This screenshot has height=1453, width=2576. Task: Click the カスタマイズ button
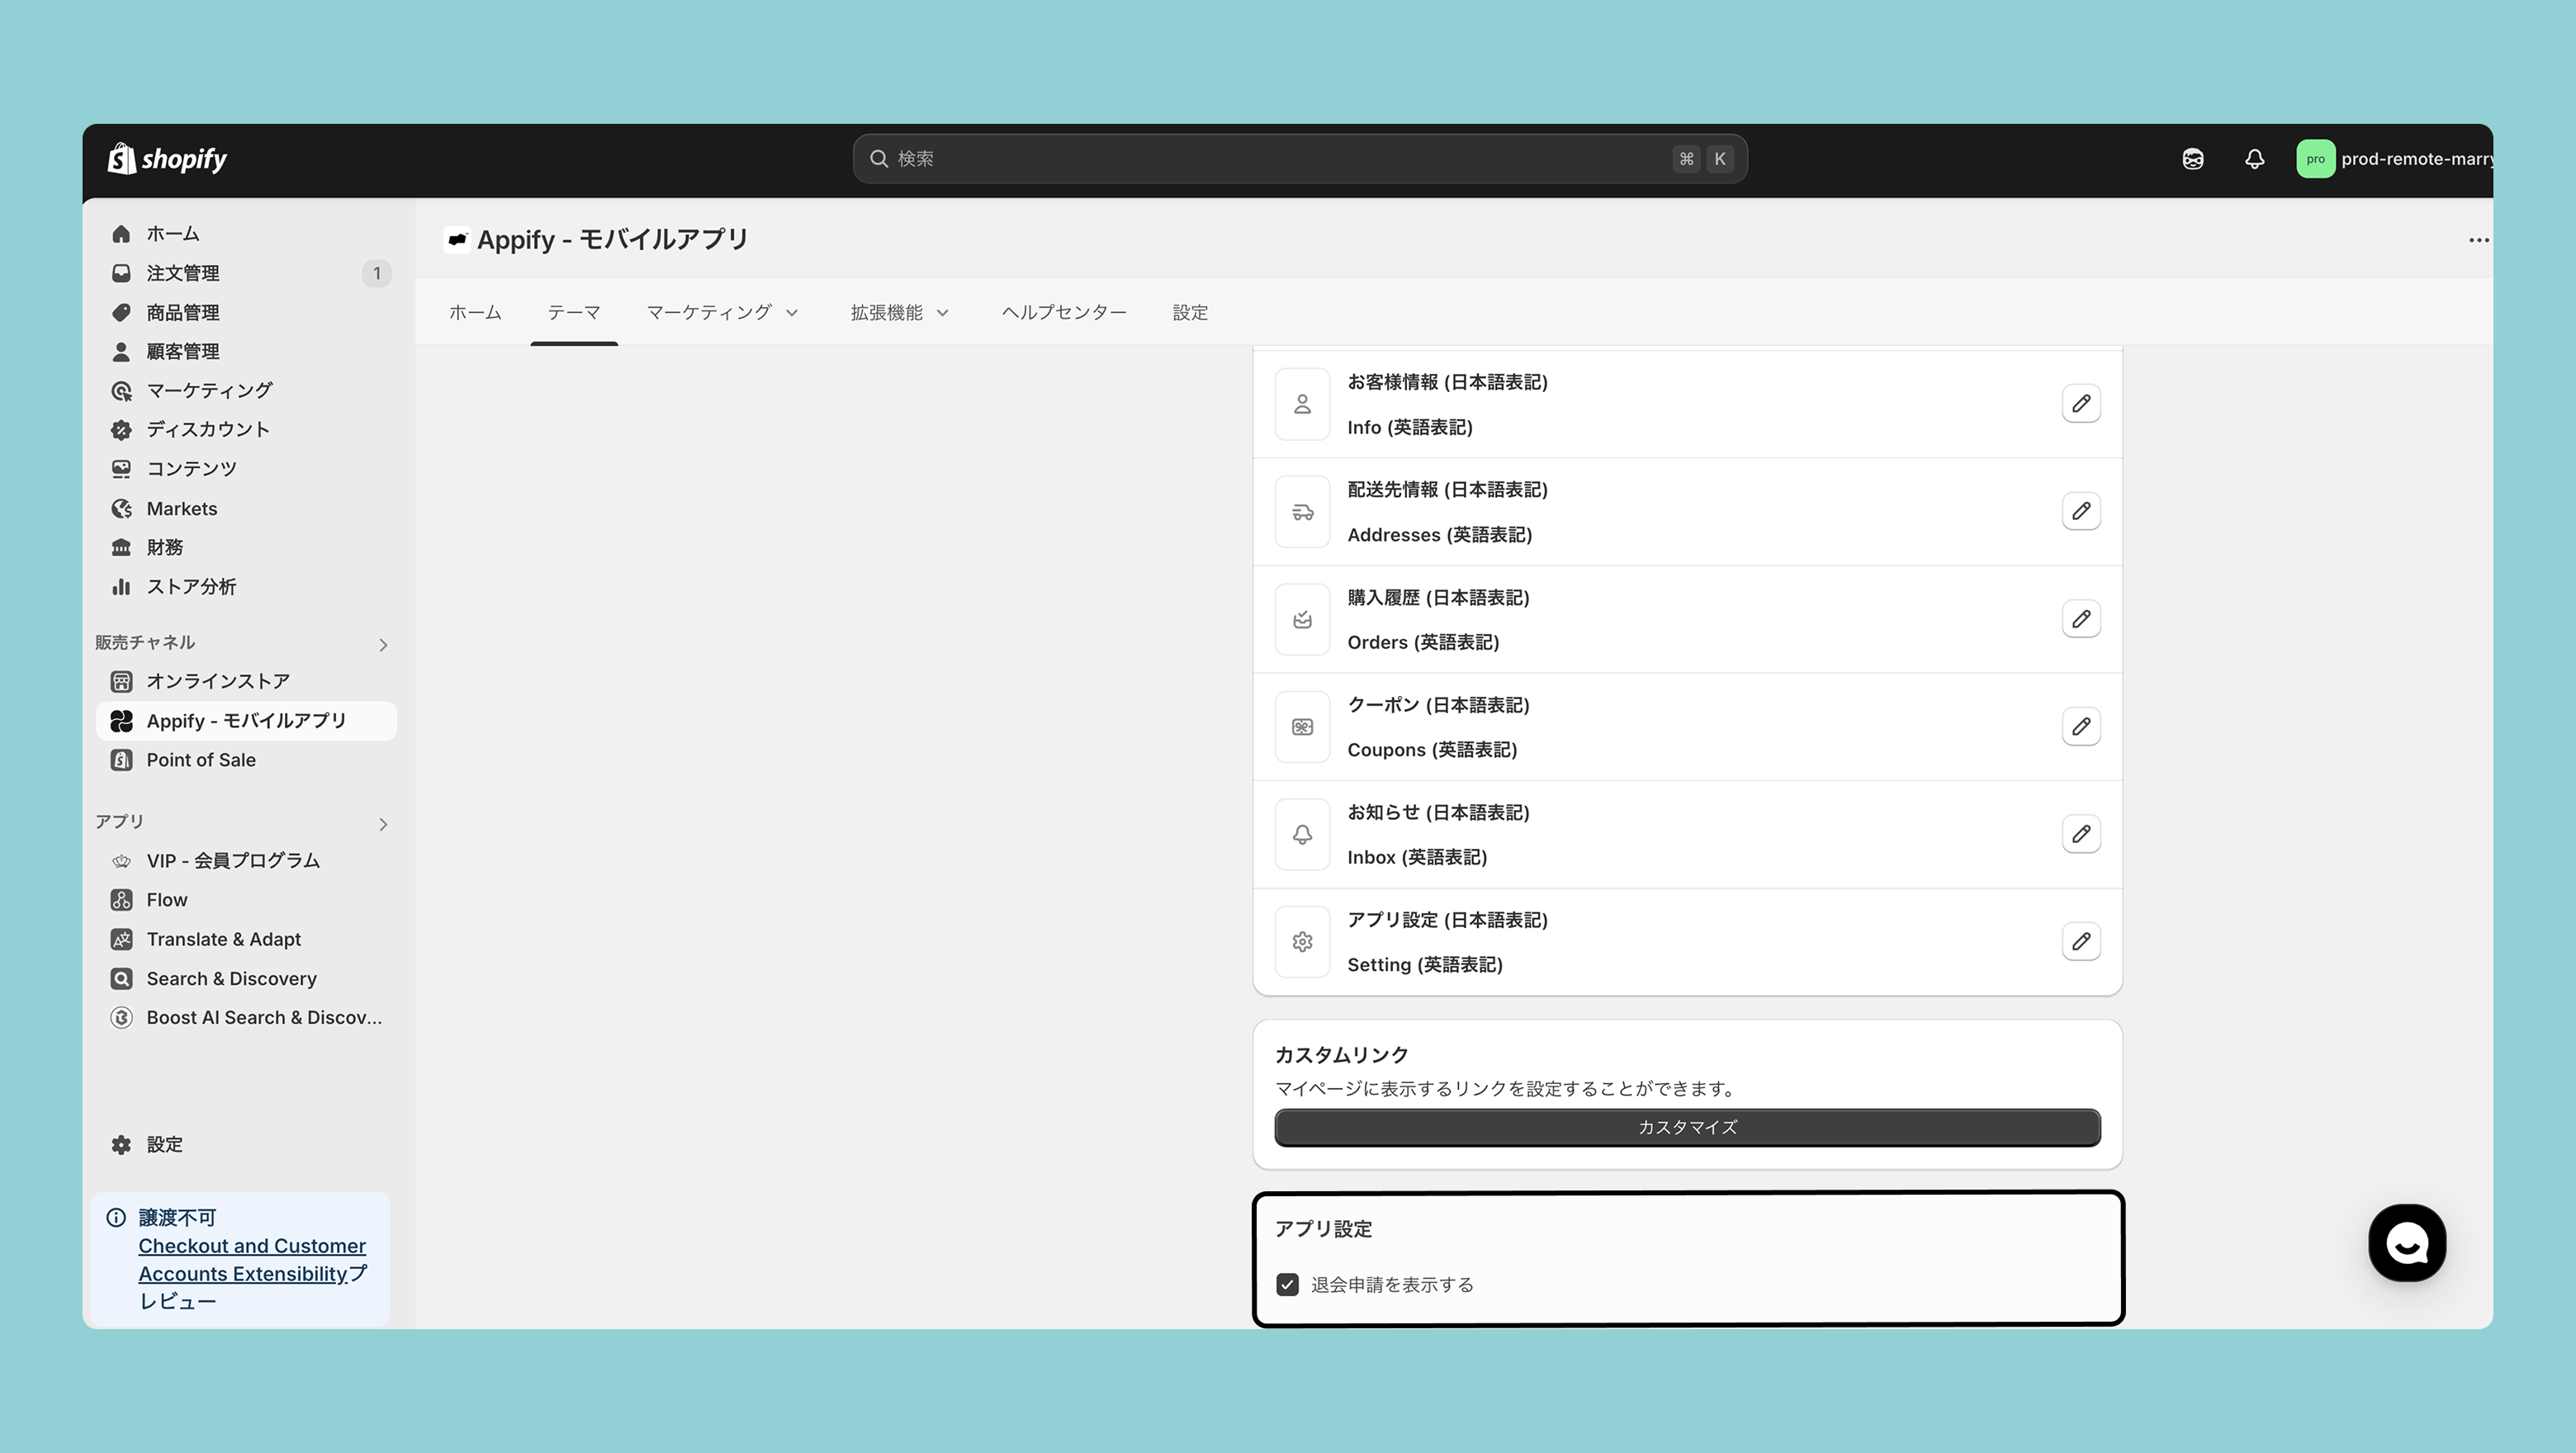(1688, 1127)
